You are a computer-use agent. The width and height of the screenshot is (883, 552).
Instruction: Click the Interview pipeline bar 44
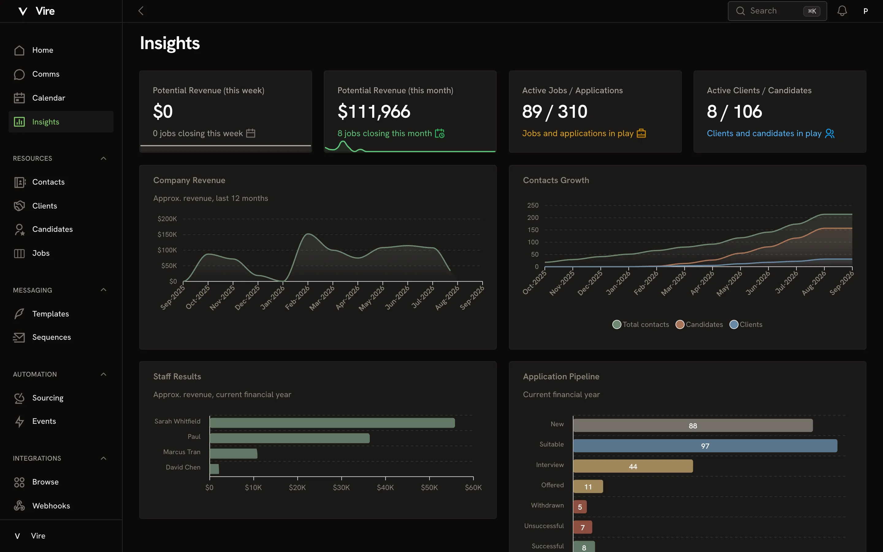click(633, 466)
